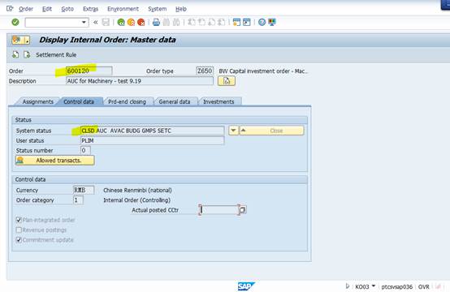The height and width of the screenshot is (292, 450).
Task: Open the Order menu
Action: [26, 9]
